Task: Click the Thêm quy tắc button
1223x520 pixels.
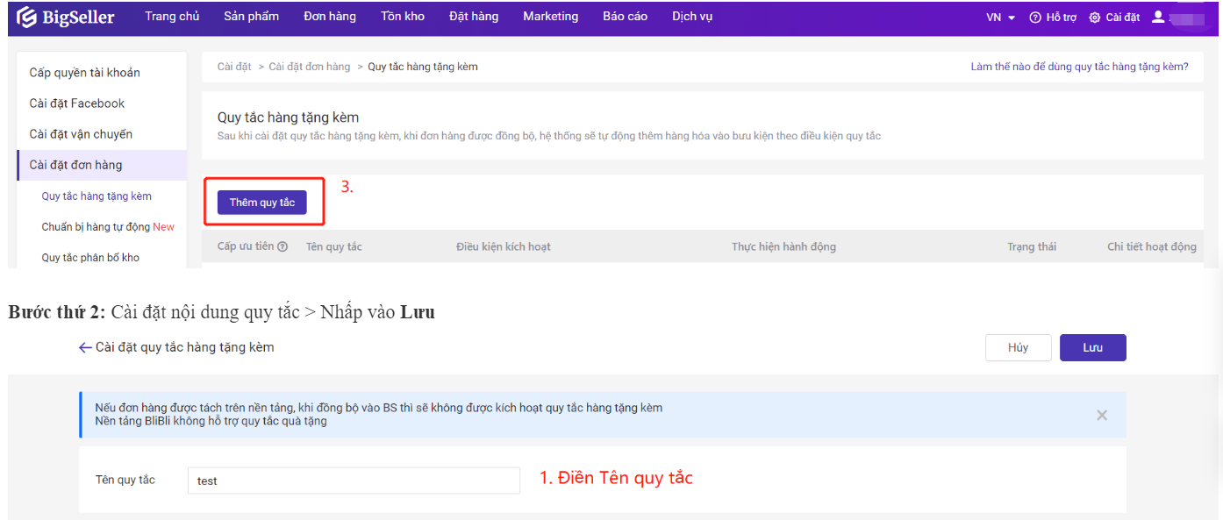Action: point(262,203)
